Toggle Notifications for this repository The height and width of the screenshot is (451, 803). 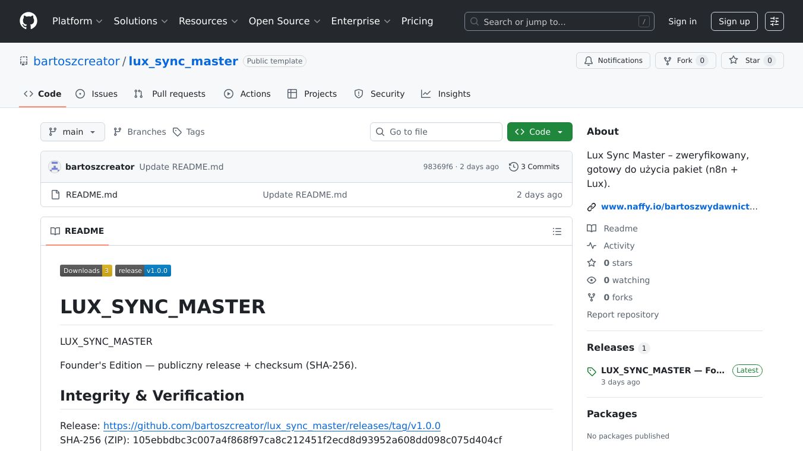pyautogui.click(x=613, y=61)
